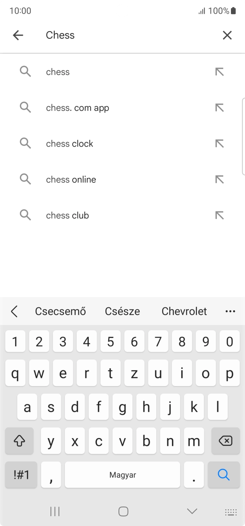This screenshot has width=245, height=526.
Task: Hide the keyboard using the down chevron
Action: pyautogui.click(x=191, y=511)
